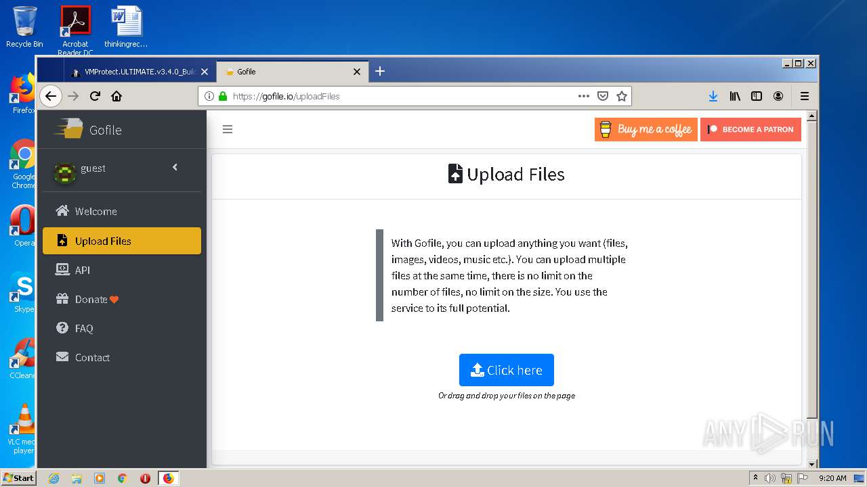Open Donate sidebar item

[122, 299]
